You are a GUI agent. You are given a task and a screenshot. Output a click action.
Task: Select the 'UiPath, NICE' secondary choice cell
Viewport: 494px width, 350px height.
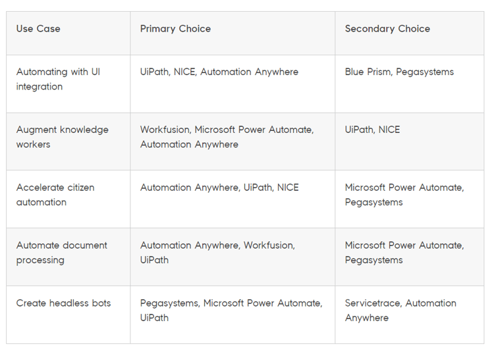(x=409, y=141)
